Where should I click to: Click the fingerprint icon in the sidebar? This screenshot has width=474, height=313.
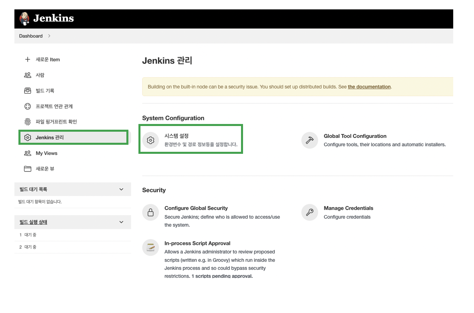tap(27, 122)
